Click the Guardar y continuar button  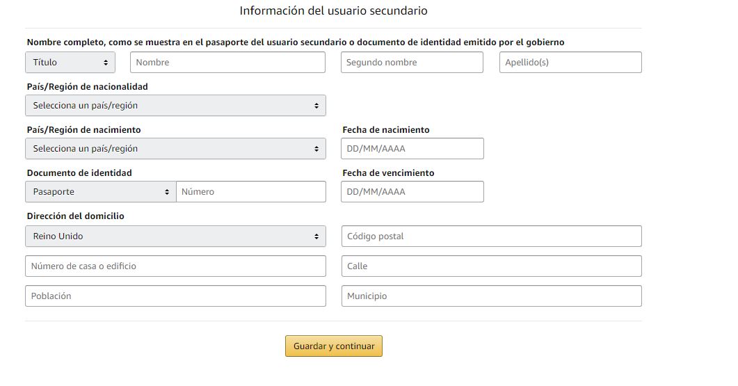tap(334, 346)
